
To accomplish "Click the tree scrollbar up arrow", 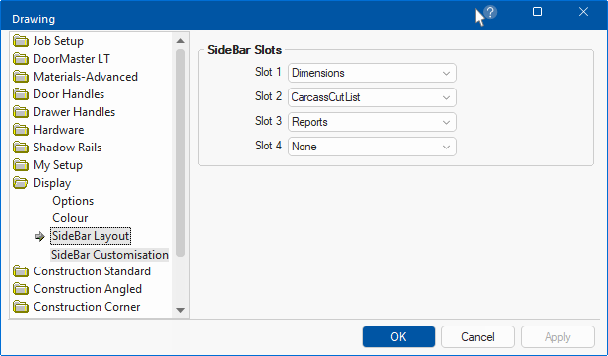I will click(180, 41).
